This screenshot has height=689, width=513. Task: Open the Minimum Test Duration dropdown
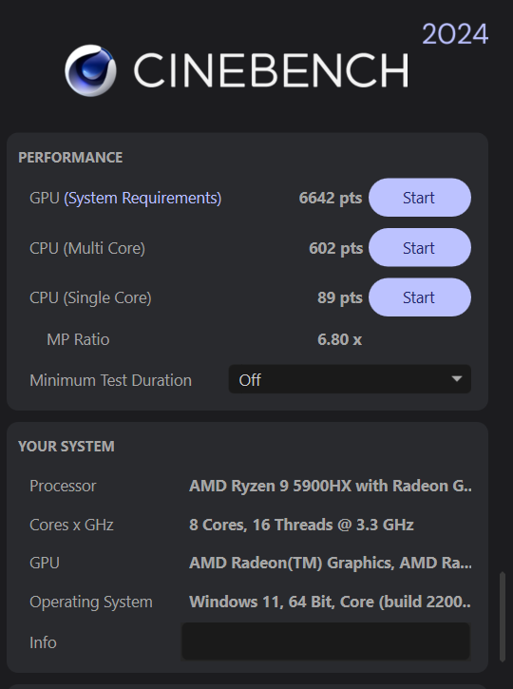pyautogui.click(x=350, y=379)
